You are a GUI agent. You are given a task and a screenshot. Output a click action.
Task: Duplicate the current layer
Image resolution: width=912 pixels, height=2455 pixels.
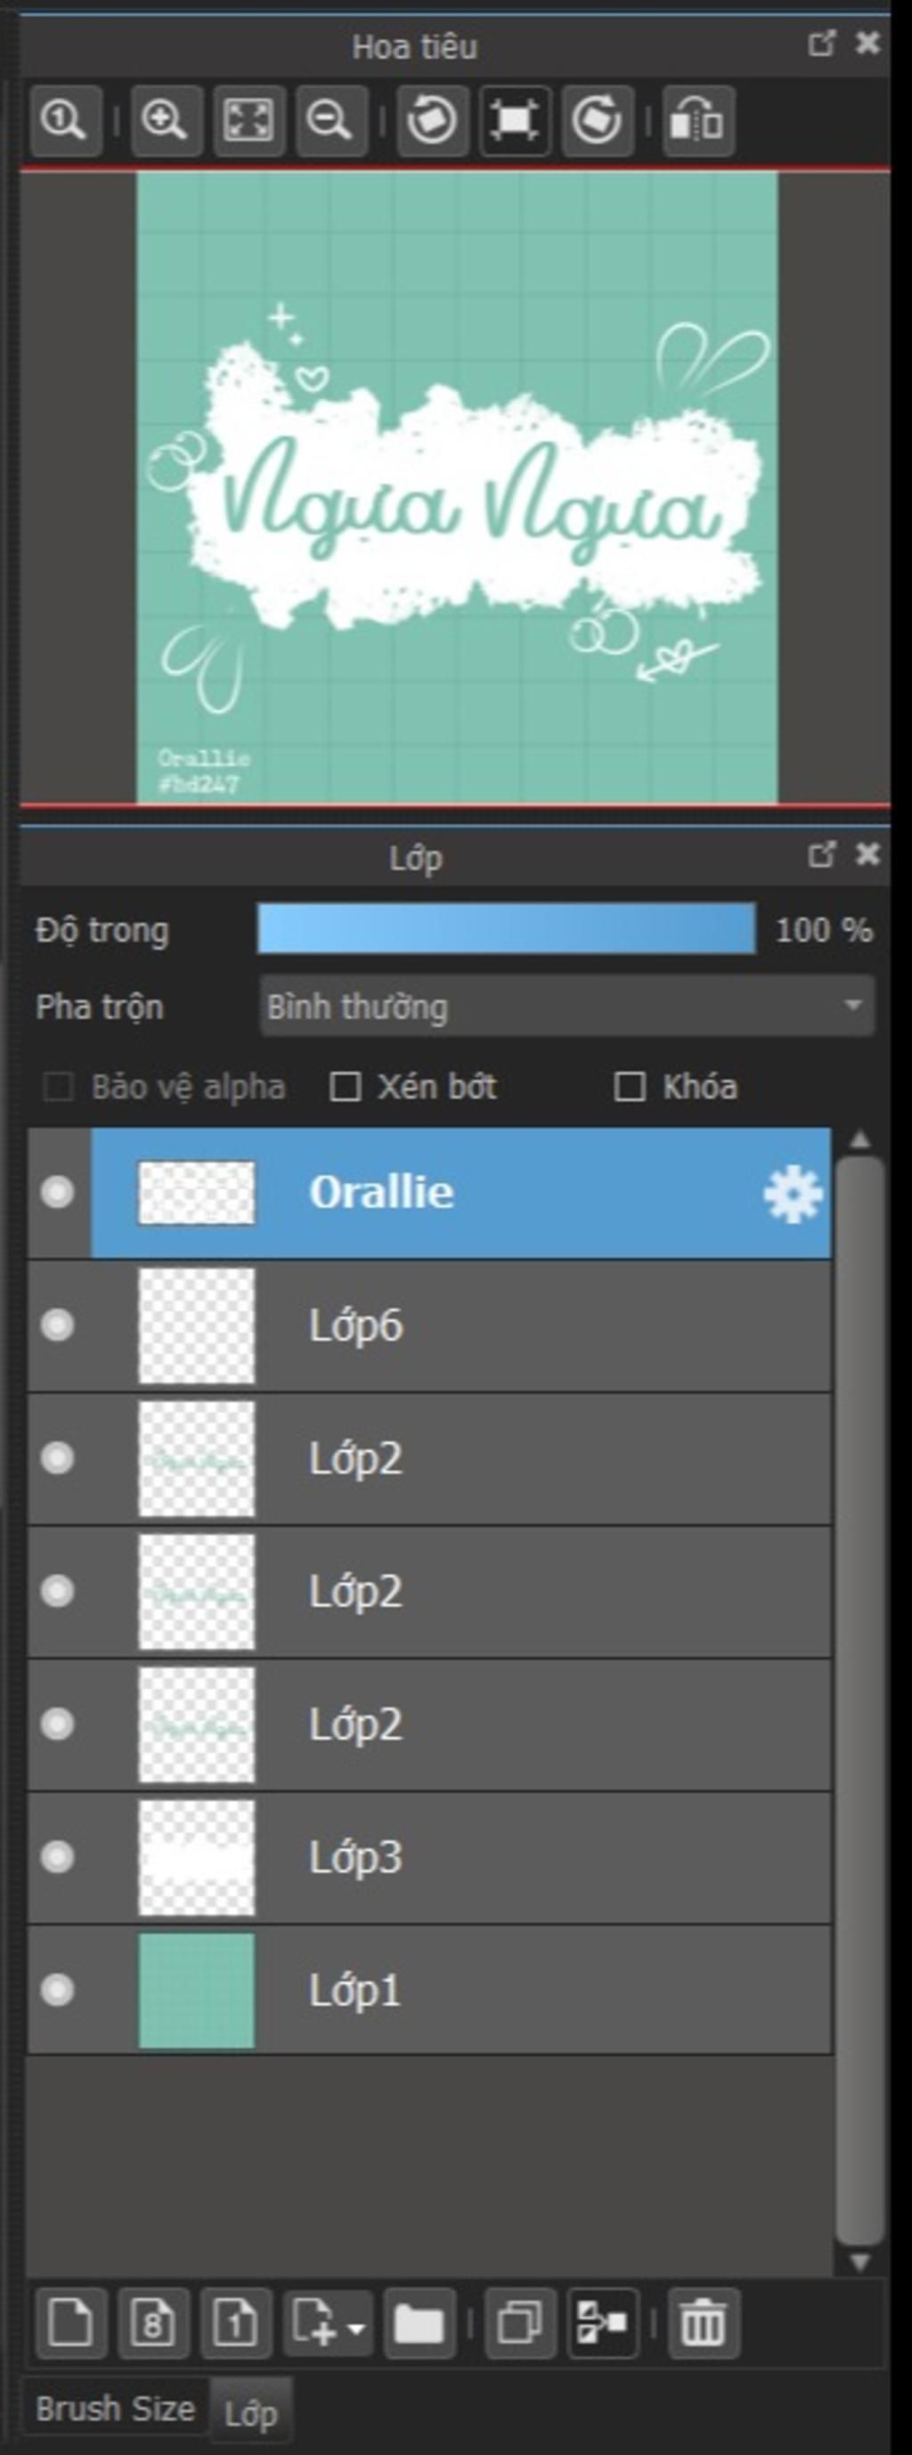tap(519, 2322)
